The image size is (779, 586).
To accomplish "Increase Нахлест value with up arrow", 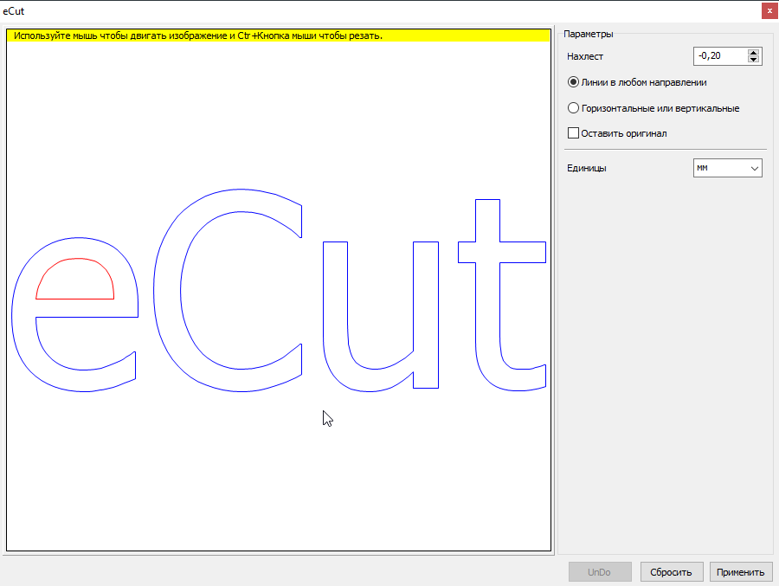I will (754, 52).
